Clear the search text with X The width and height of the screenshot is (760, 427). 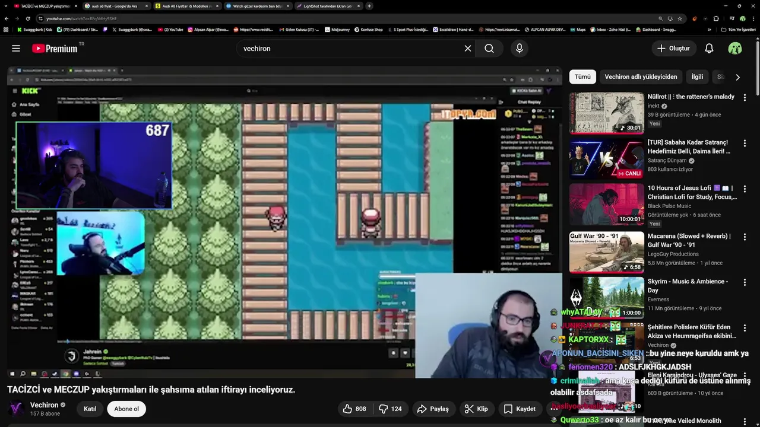468,49
